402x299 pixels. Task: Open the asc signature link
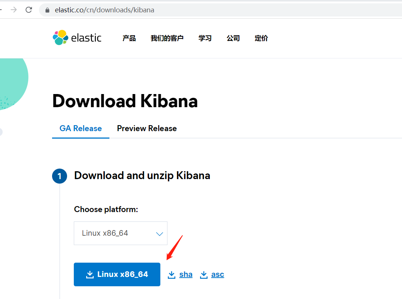[218, 275]
